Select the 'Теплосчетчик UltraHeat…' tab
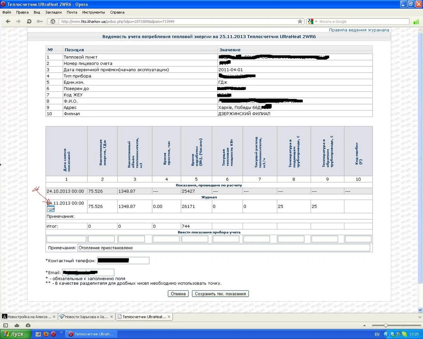Image resolution: width=423 pixels, height=339 pixels. [x=144, y=317]
